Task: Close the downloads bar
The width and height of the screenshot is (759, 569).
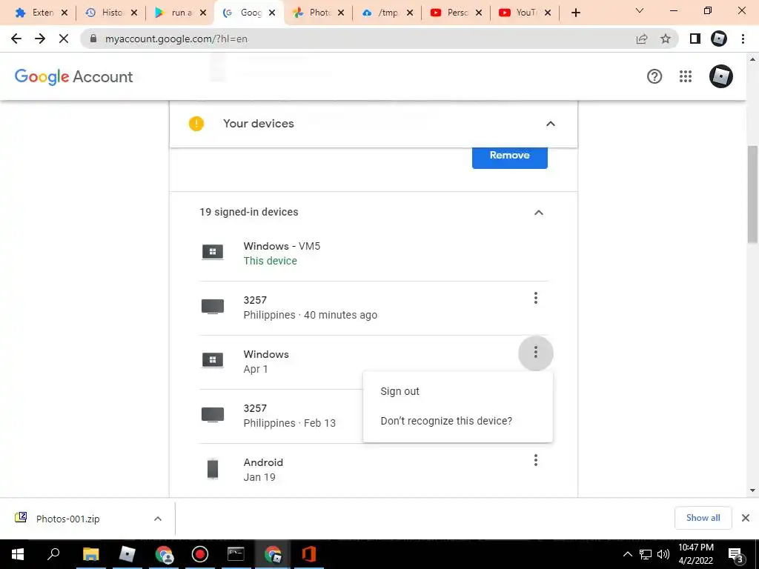Action: (746, 518)
